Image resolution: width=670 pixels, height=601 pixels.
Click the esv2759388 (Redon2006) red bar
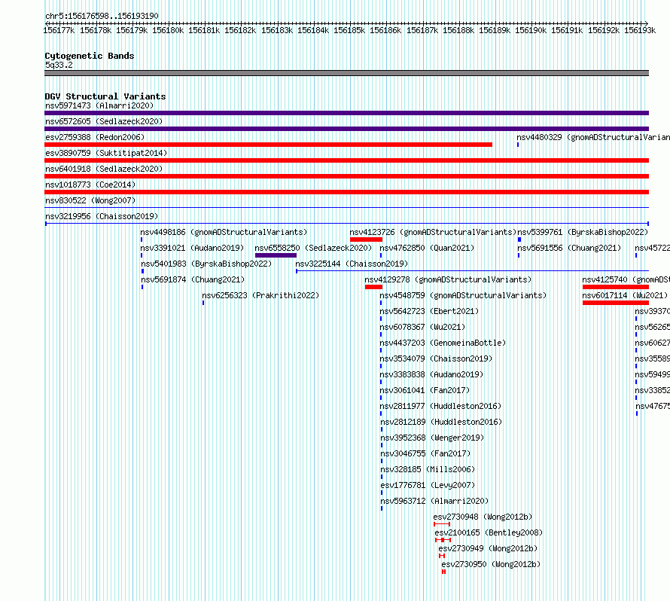pos(268,145)
